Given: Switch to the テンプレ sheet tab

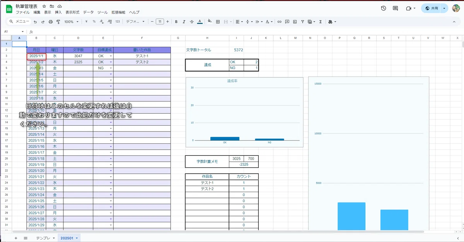Looking at the screenshot, I should (x=43, y=238).
